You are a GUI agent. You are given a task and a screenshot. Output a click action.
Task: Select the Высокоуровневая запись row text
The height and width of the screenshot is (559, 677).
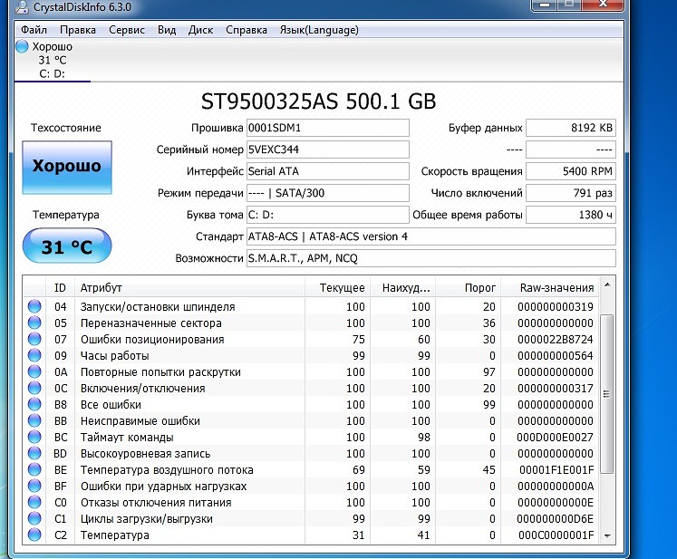[x=146, y=454]
